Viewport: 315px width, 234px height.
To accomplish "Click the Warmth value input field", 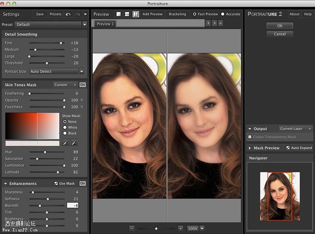I will click(73, 205).
